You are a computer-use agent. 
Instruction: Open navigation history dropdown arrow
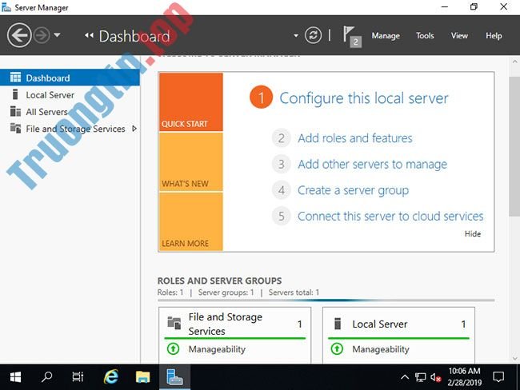57,35
